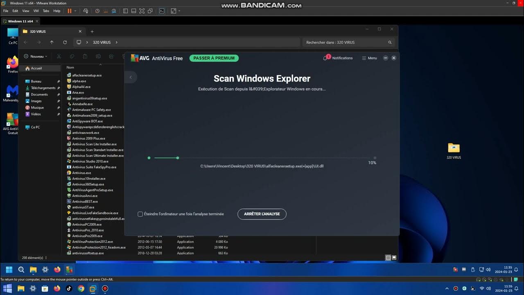The height and width of the screenshot is (295, 524).
Task: Open VMware File menu
Action: pos(6,11)
